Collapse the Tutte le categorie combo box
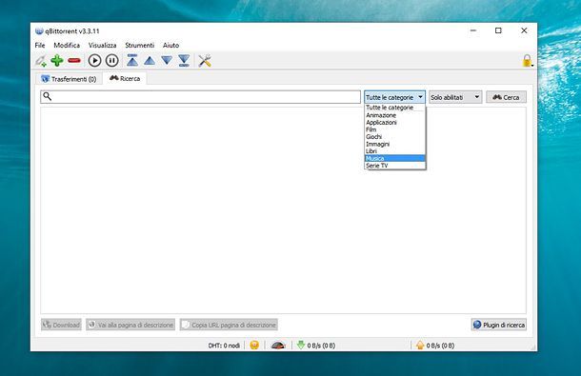Image resolution: width=581 pixels, height=376 pixels. point(394,97)
